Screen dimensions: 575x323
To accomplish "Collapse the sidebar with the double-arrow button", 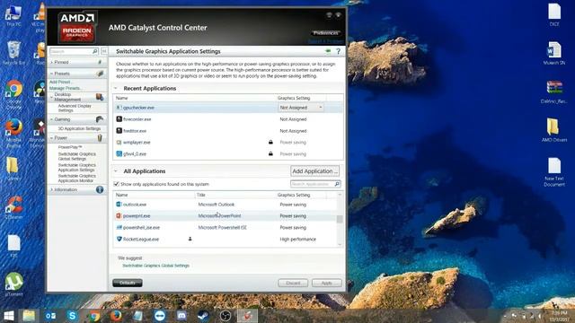I will (x=104, y=51).
